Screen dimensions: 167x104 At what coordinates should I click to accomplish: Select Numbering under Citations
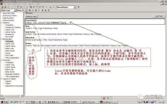[x=9, y=34]
